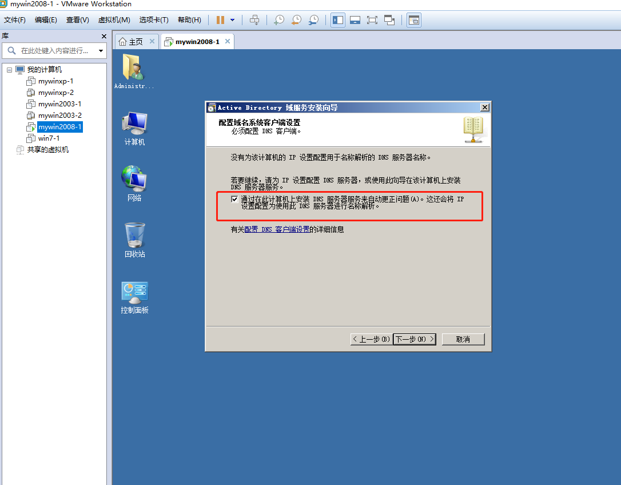Screen dimensions: 621x485
Task: Open the snapshot manager
Action: (x=314, y=20)
